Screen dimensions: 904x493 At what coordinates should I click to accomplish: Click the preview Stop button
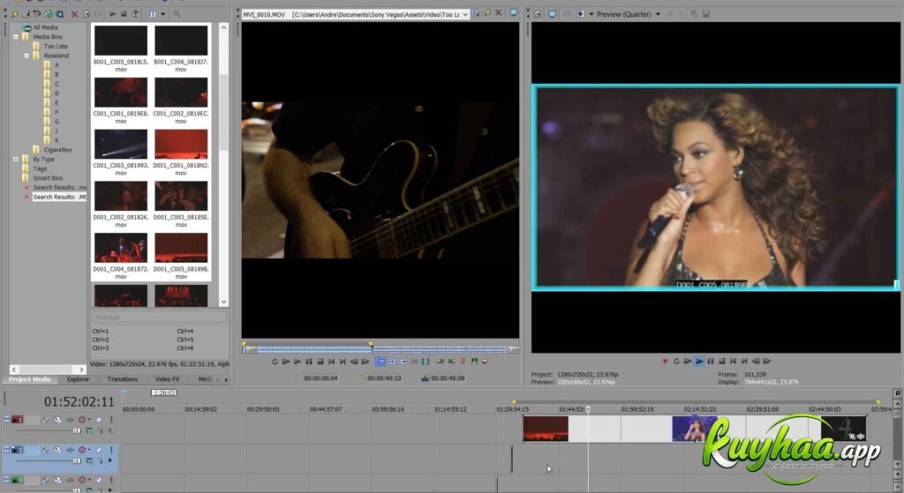point(721,362)
